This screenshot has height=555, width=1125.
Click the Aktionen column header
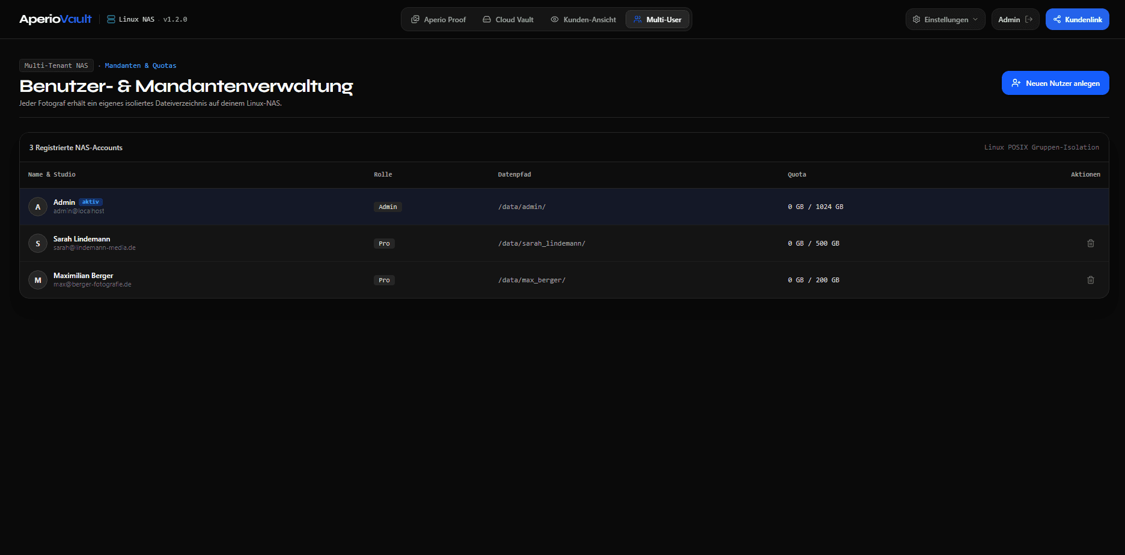pyautogui.click(x=1085, y=174)
